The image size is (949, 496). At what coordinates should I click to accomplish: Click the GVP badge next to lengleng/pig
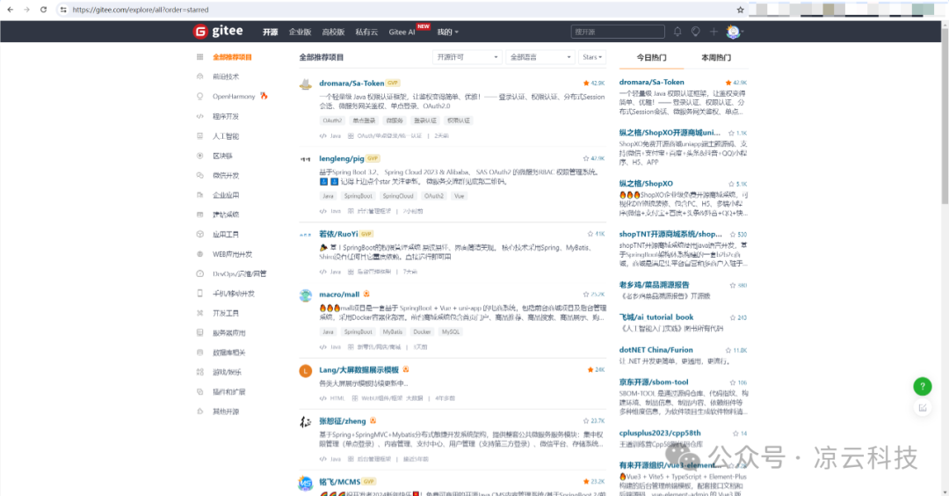[373, 158]
